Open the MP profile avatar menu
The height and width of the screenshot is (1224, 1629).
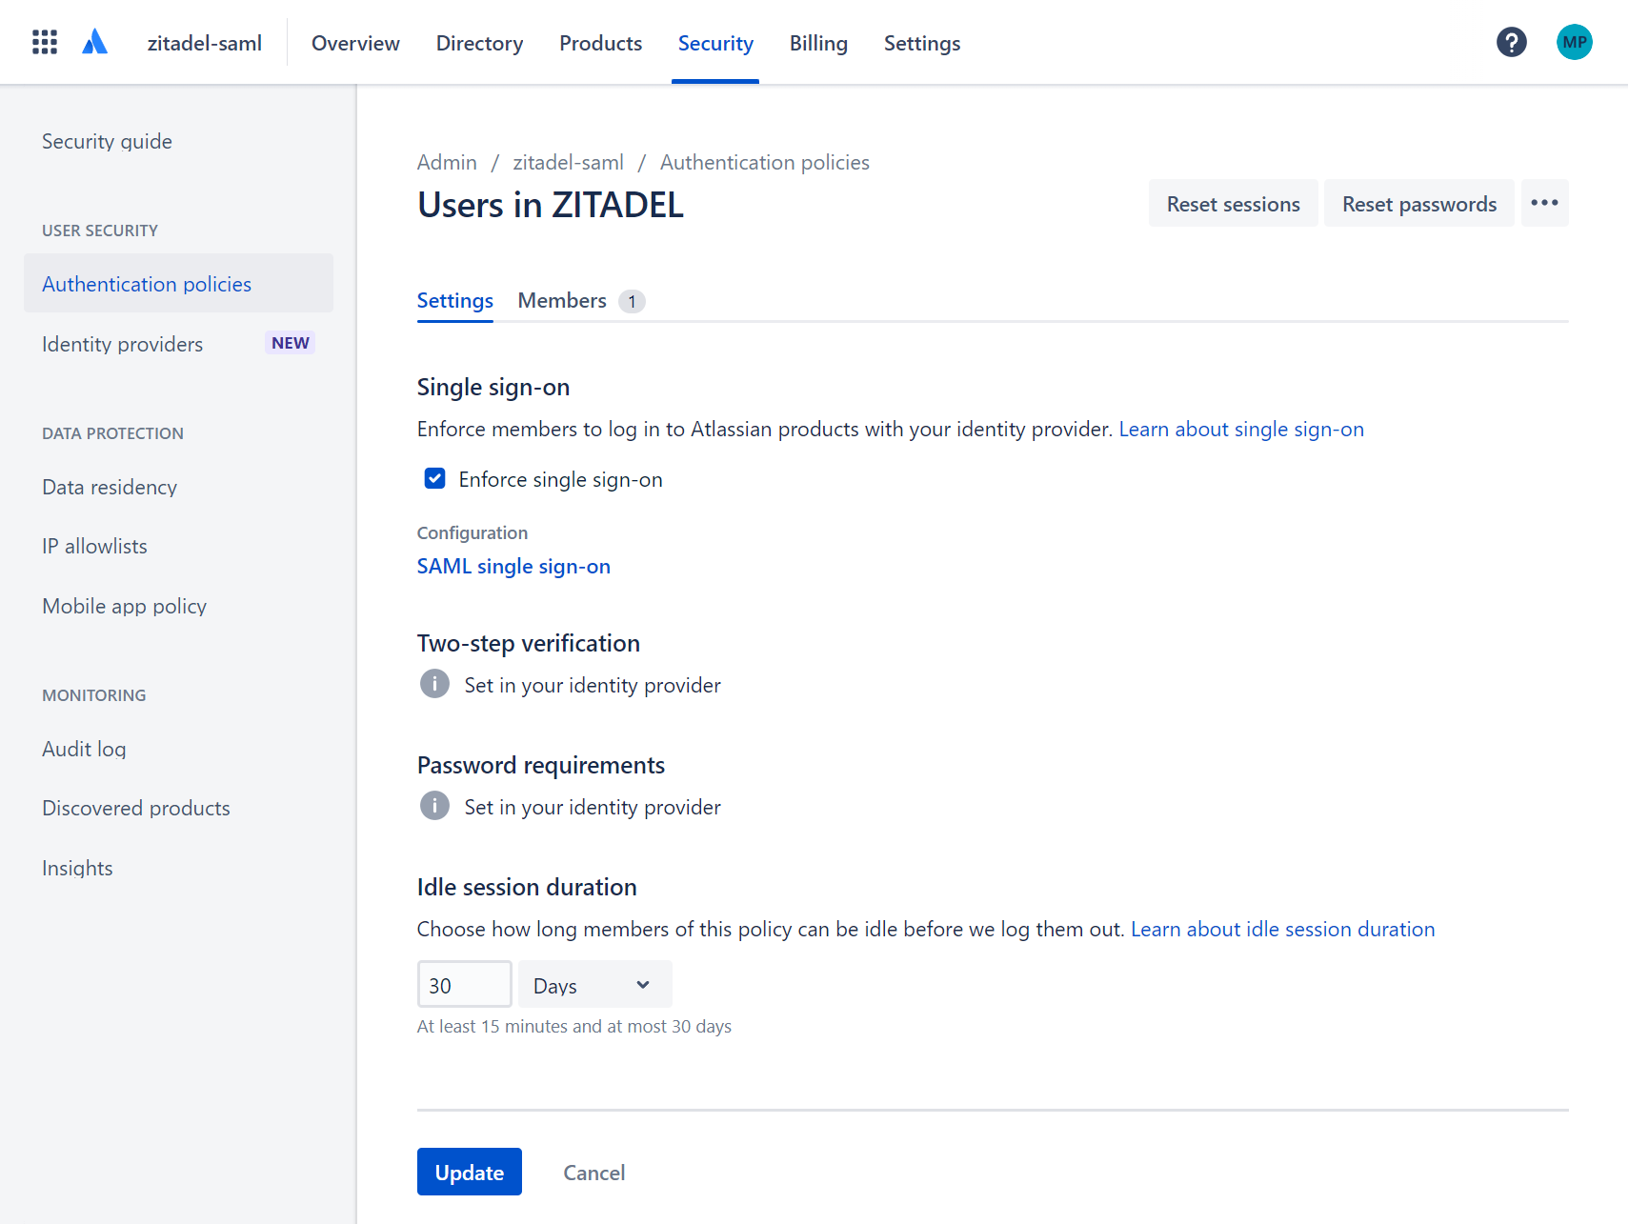pos(1574,42)
